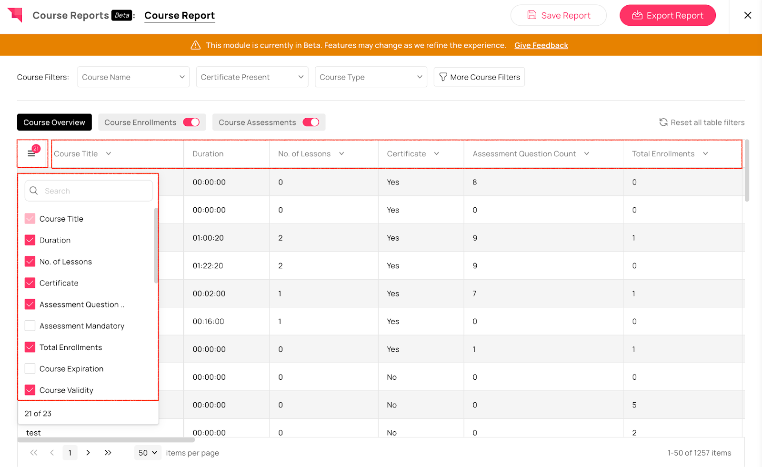
Task: Open the column selector hamburger menu
Action: (31, 153)
